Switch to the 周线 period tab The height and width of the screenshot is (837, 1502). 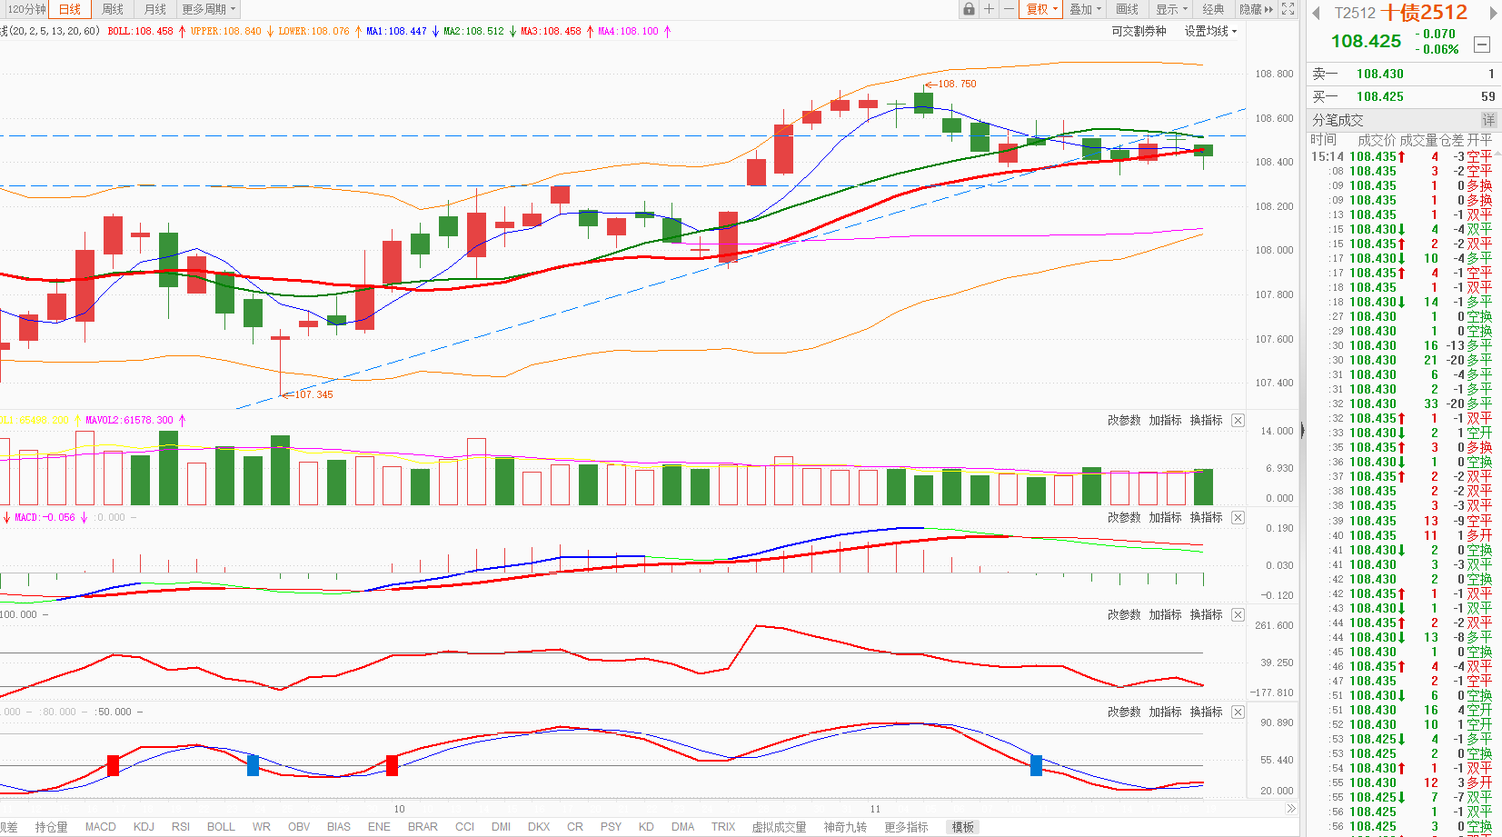113,9
